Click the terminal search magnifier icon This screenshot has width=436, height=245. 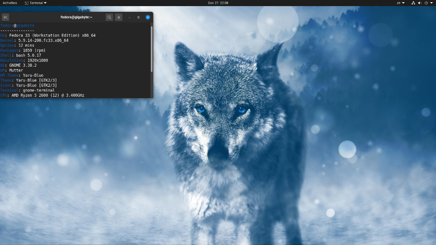(x=109, y=17)
